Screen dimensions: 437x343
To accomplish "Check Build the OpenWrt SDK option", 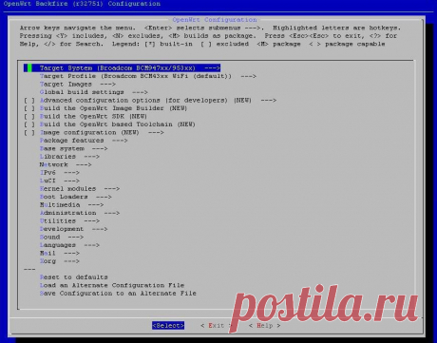I will click(x=29, y=117).
